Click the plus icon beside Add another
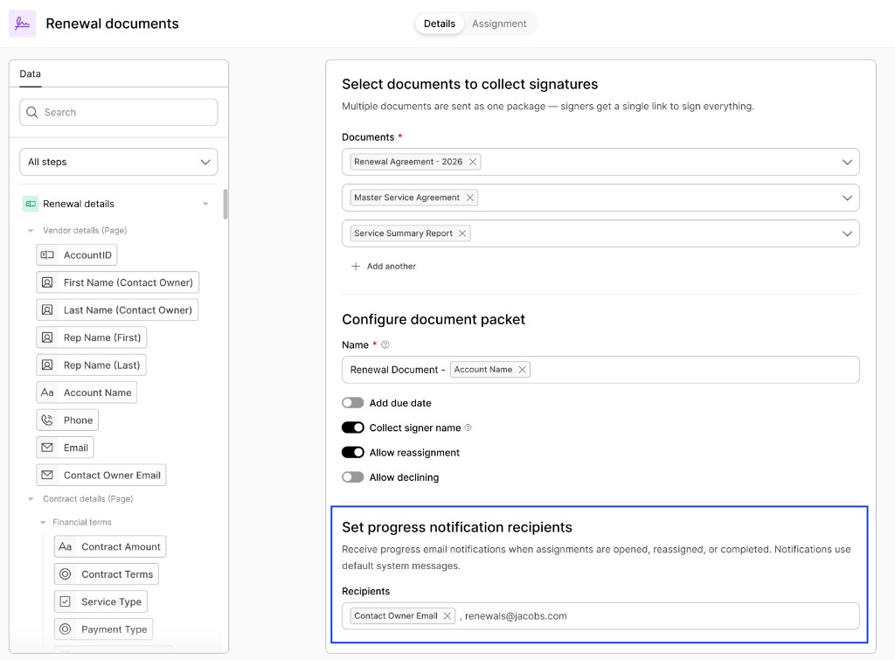The image size is (895, 660). pos(356,267)
